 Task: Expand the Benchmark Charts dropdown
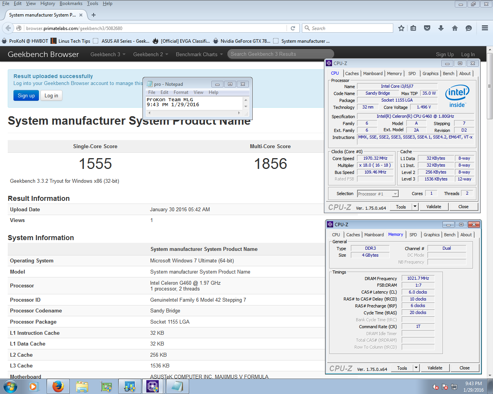(199, 54)
